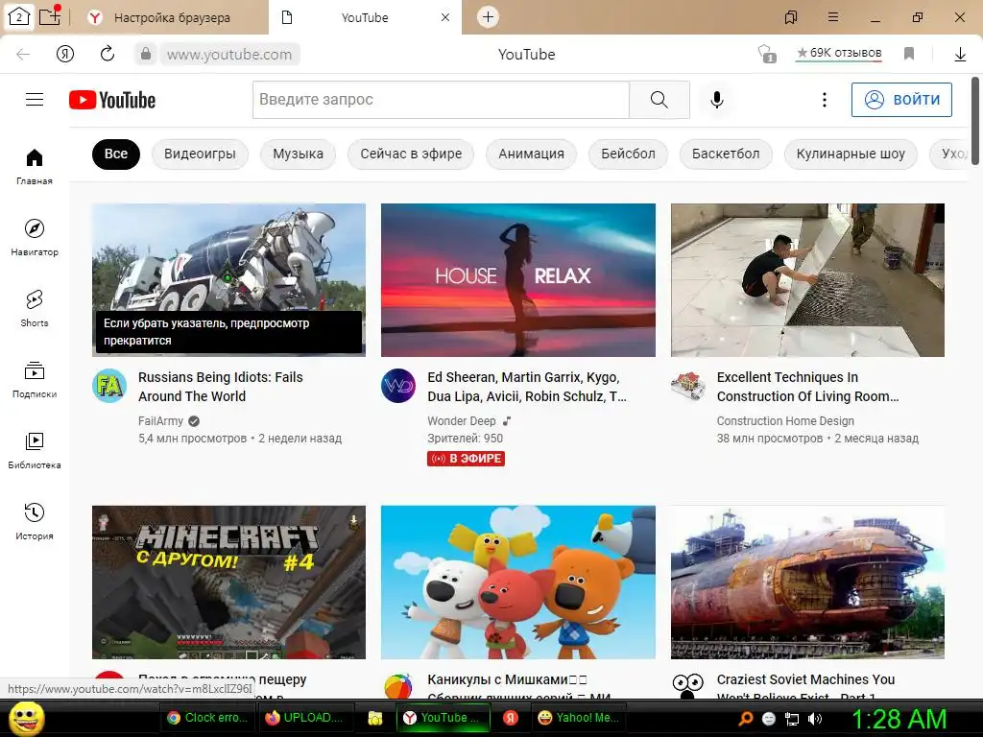Open the HOUSE RELAX thumbnail

pos(517,280)
